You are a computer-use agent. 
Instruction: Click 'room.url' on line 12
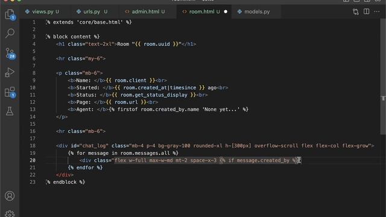[126, 102]
